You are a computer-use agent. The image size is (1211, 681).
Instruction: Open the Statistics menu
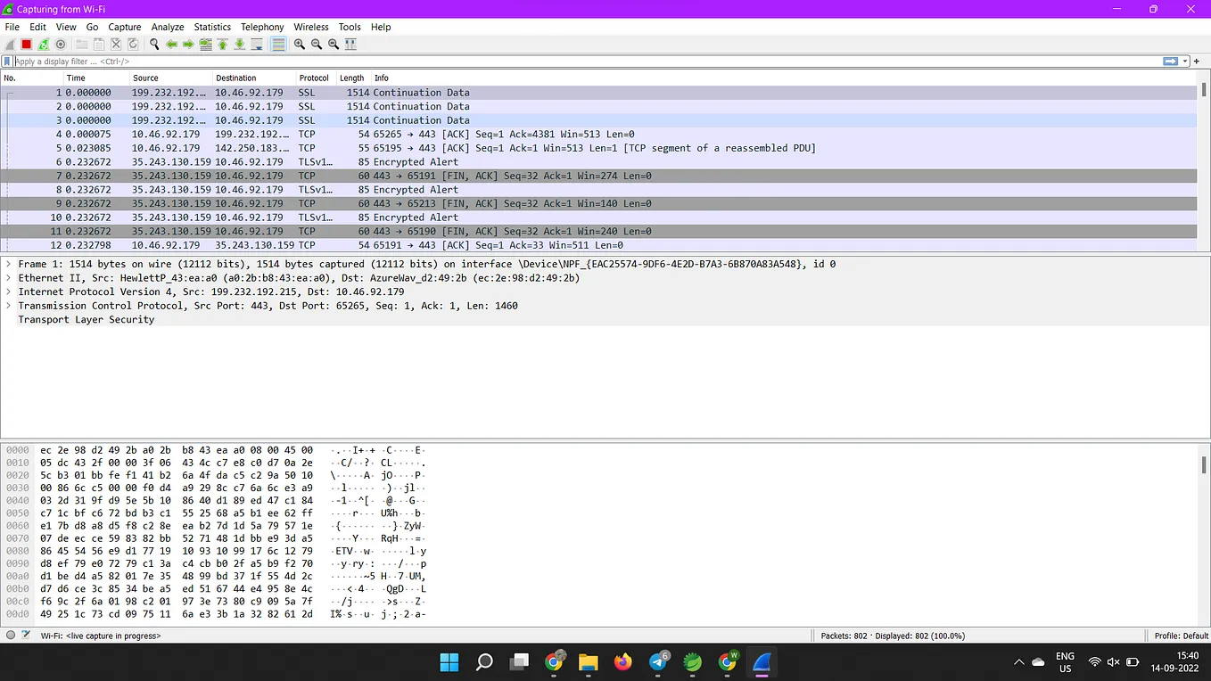click(211, 27)
